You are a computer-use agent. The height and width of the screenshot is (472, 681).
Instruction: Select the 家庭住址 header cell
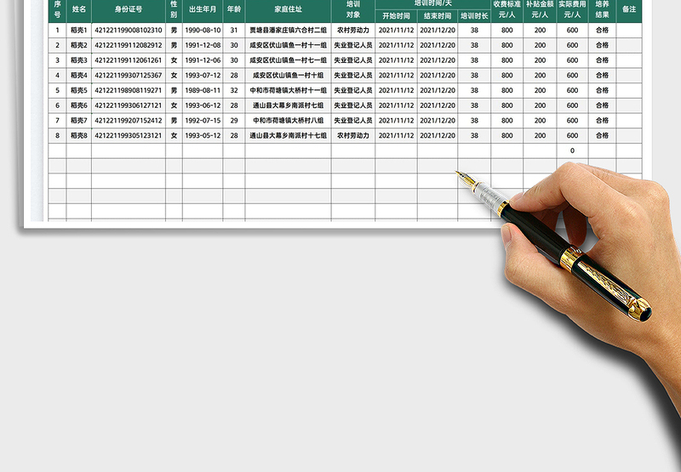point(288,9)
